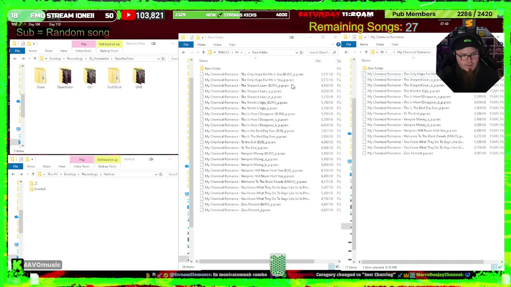The width and height of the screenshot is (511, 287).
Task: Select 'This Is The Best Day Ever_p.psarc' in right window
Action: point(406,108)
